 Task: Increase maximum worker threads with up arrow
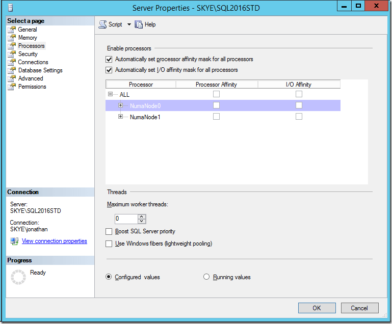(x=142, y=217)
